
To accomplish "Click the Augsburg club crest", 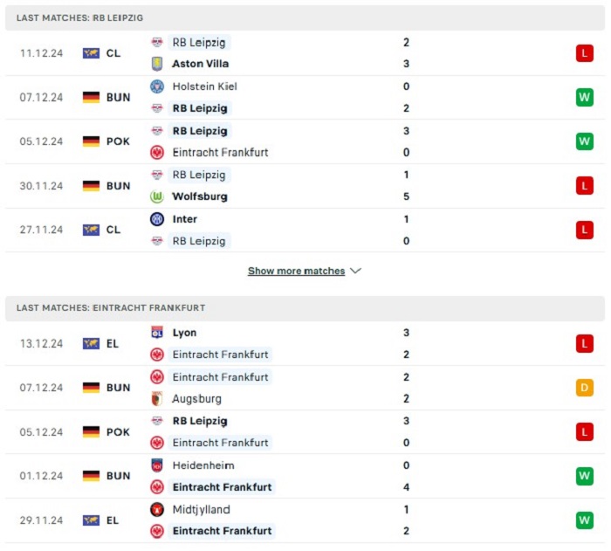I will point(157,398).
